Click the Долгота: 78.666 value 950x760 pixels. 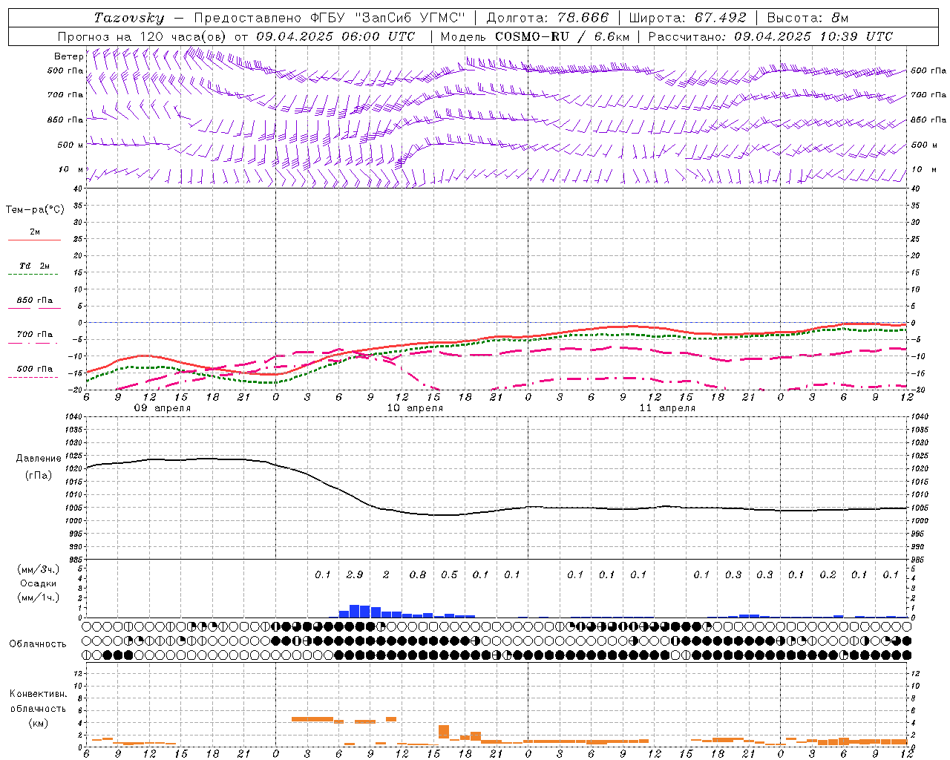point(548,18)
